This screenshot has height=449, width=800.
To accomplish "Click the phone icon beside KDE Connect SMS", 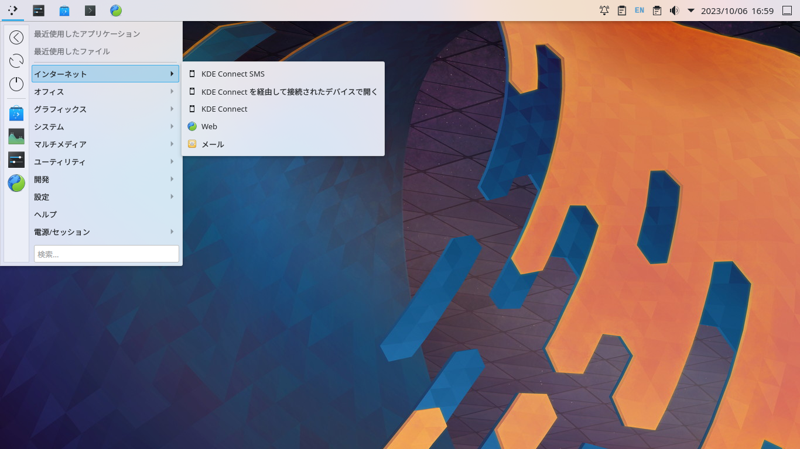I will 192,74.
